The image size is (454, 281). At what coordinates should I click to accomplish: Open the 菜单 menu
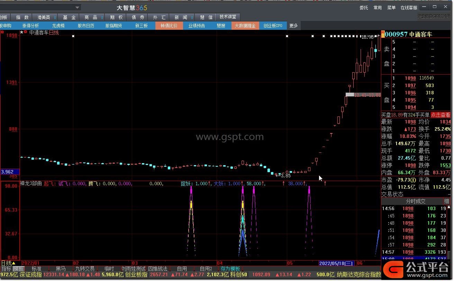click(391, 8)
